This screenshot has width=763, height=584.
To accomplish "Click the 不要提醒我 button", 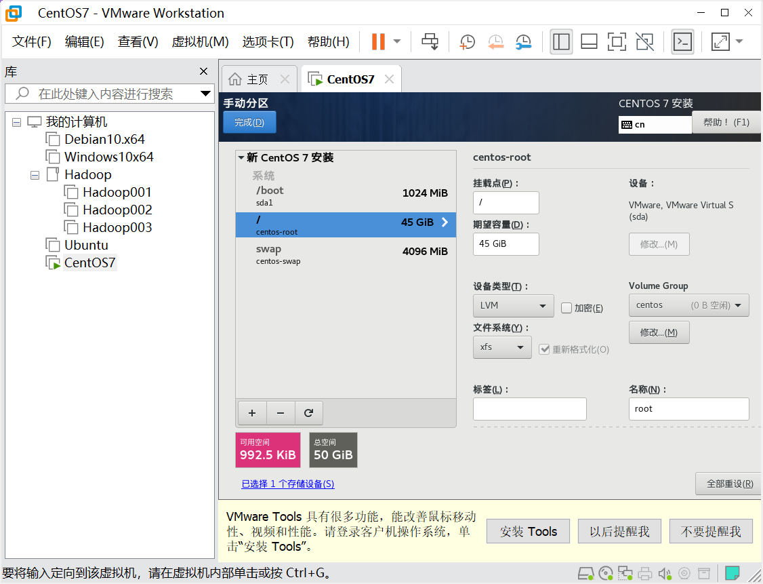I will pos(710,531).
